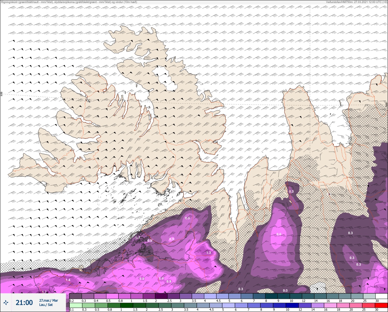The image size is (388, 312).
Task: Click the 1.4 precipitation value on the map
Action: pyautogui.click(x=68, y=280)
